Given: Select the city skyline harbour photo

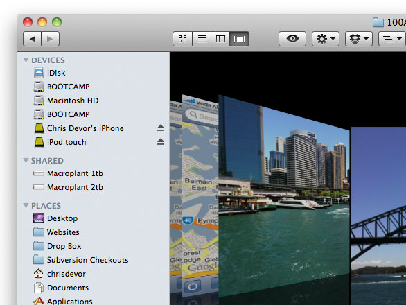Looking at the screenshot, I should 284,197.
